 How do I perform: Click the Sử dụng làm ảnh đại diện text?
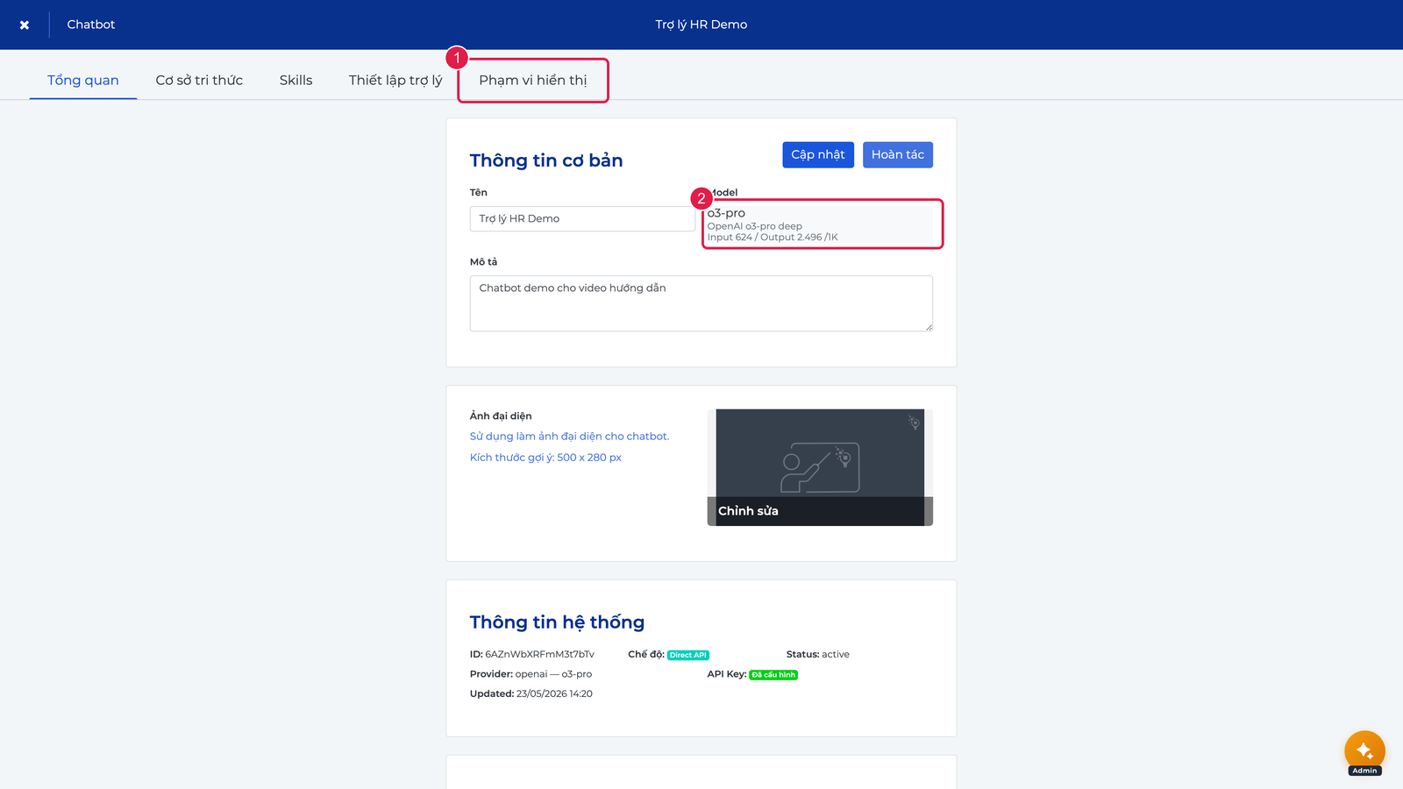569,436
